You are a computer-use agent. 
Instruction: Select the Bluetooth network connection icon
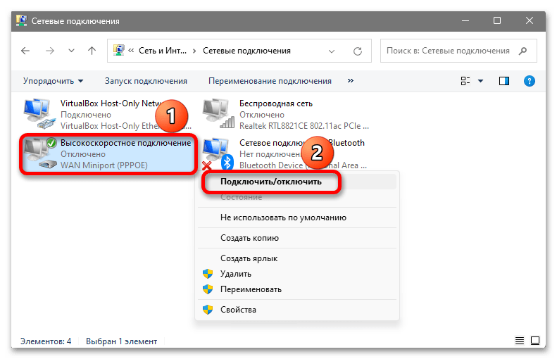point(218,153)
